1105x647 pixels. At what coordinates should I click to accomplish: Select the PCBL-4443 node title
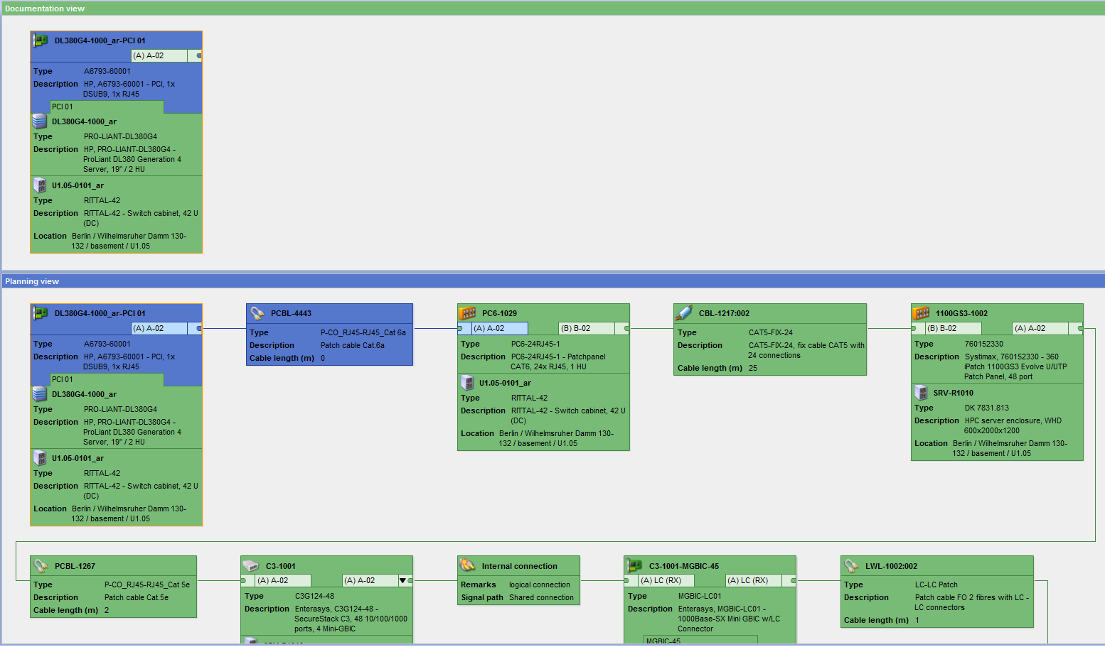(x=291, y=313)
